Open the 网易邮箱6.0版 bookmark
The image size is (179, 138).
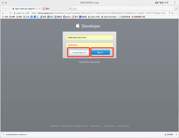click(138, 17)
